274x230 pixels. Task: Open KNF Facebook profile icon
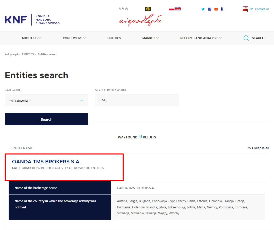pos(210,9)
